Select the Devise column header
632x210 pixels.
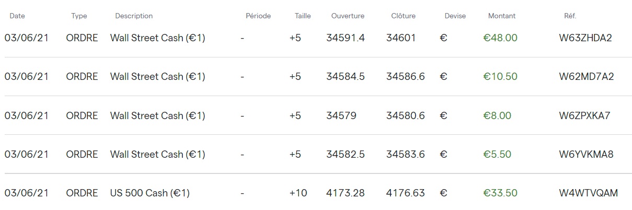(x=455, y=16)
